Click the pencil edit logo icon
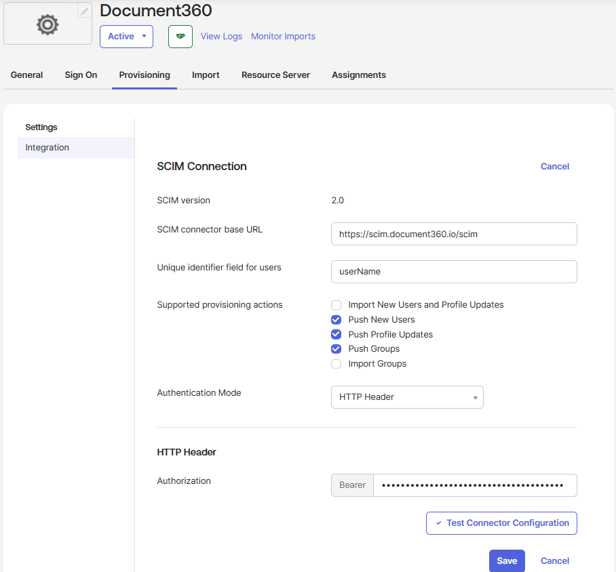The height and width of the screenshot is (572, 616). (x=85, y=11)
